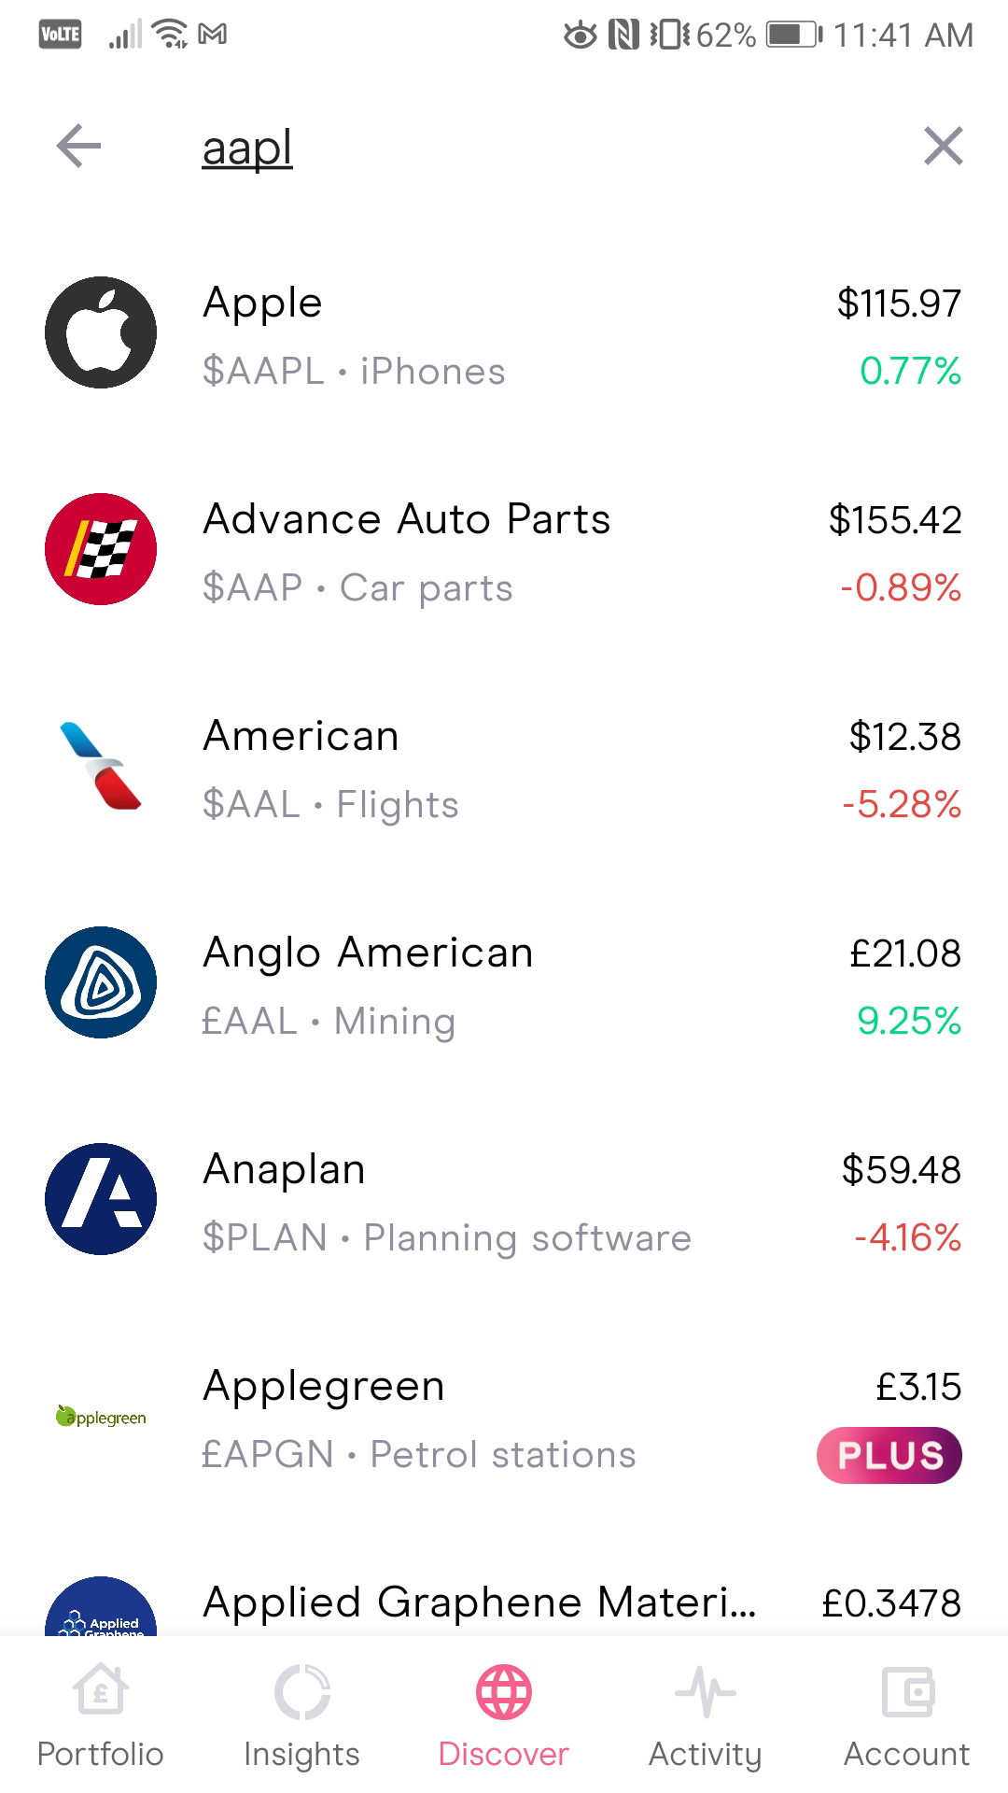The width and height of the screenshot is (1008, 1793).
Task: Clear the search with X icon
Action: [943, 147]
